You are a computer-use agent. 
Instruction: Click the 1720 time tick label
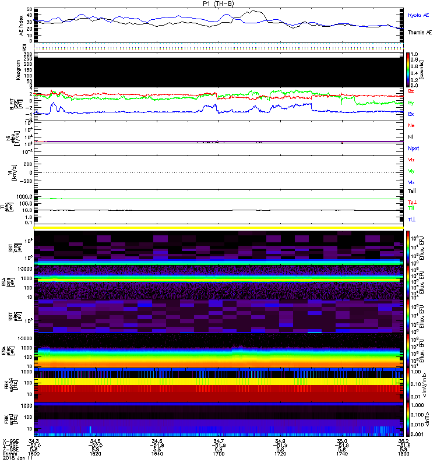[x=280, y=454]
